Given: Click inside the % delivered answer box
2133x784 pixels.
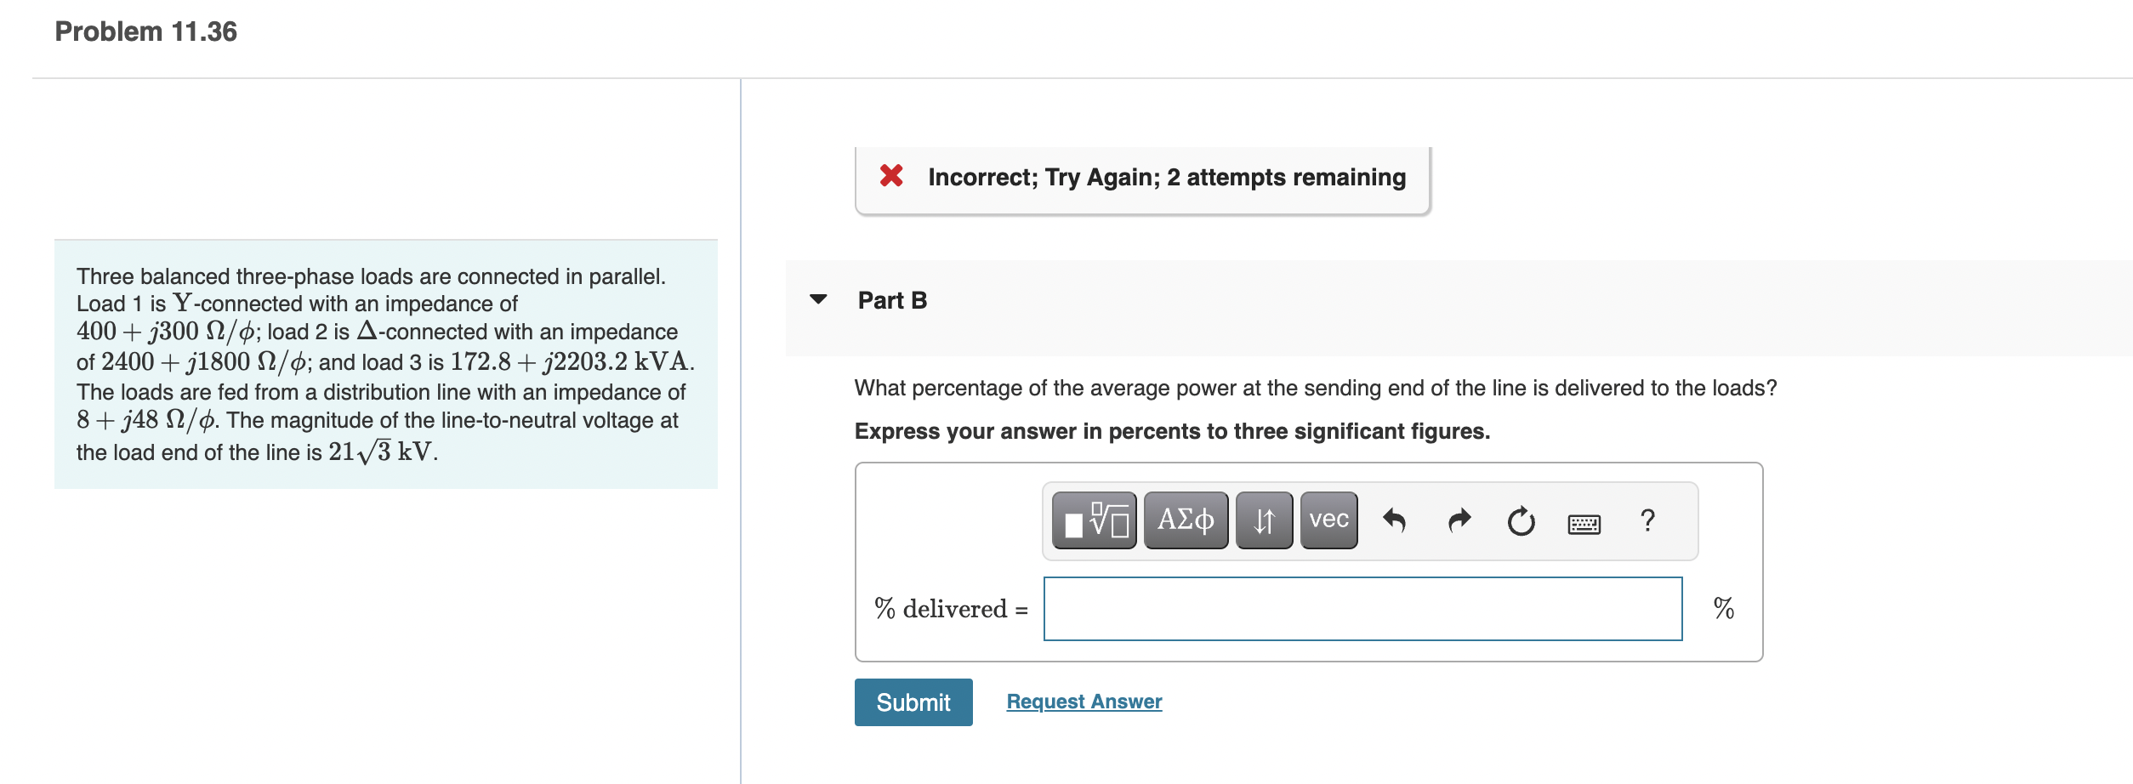Looking at the screenshot, I should coord(1361,607).
